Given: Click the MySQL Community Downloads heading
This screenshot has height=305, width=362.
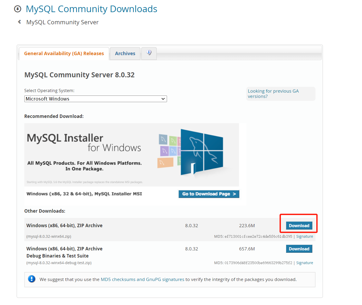Looking at the screenshot, I should [x=91, y=9].
